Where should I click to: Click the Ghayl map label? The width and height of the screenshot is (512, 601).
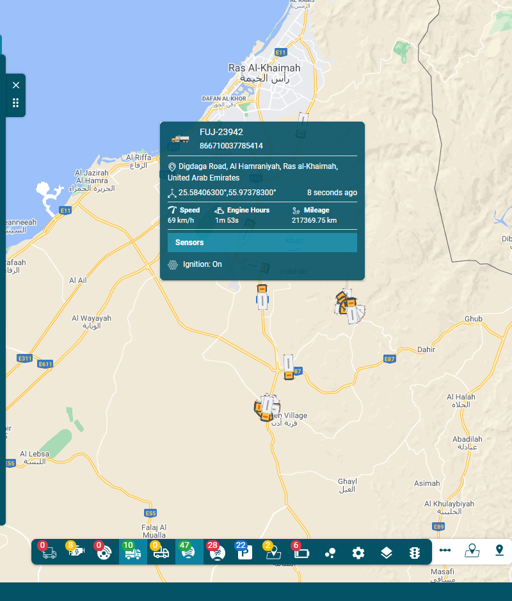click(348, 485)
